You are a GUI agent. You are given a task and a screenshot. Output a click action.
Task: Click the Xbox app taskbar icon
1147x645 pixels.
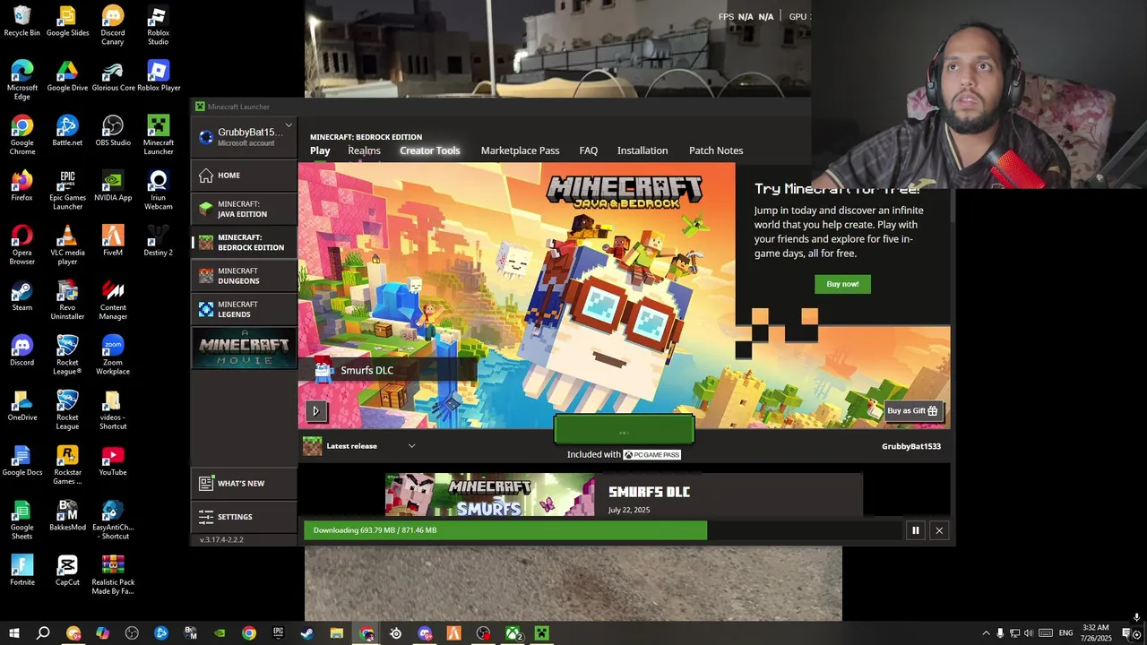[513, 633]
